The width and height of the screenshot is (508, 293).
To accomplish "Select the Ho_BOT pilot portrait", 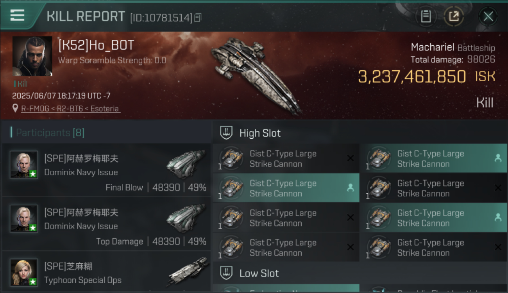I will coord(32,56).
